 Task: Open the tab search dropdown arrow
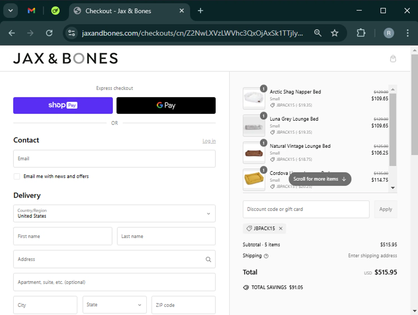11,11
